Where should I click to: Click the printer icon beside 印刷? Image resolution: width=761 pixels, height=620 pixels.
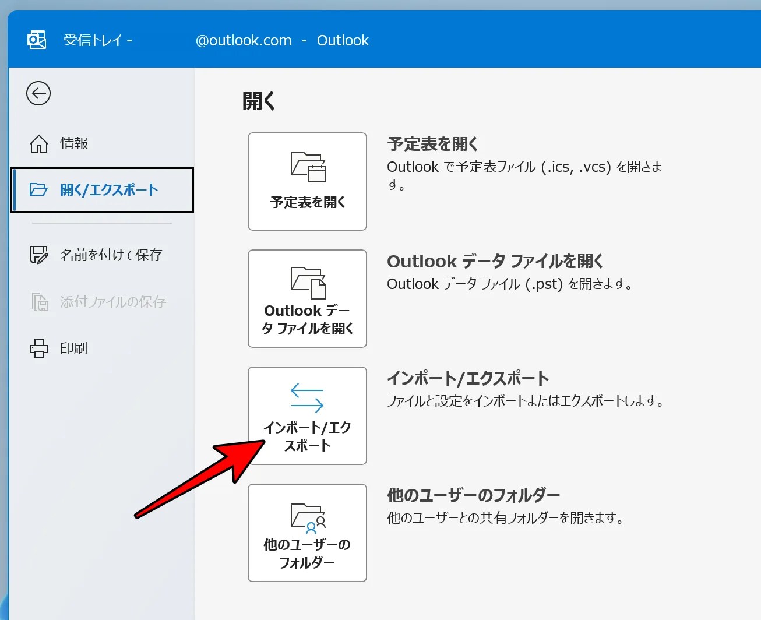point(39,348)
